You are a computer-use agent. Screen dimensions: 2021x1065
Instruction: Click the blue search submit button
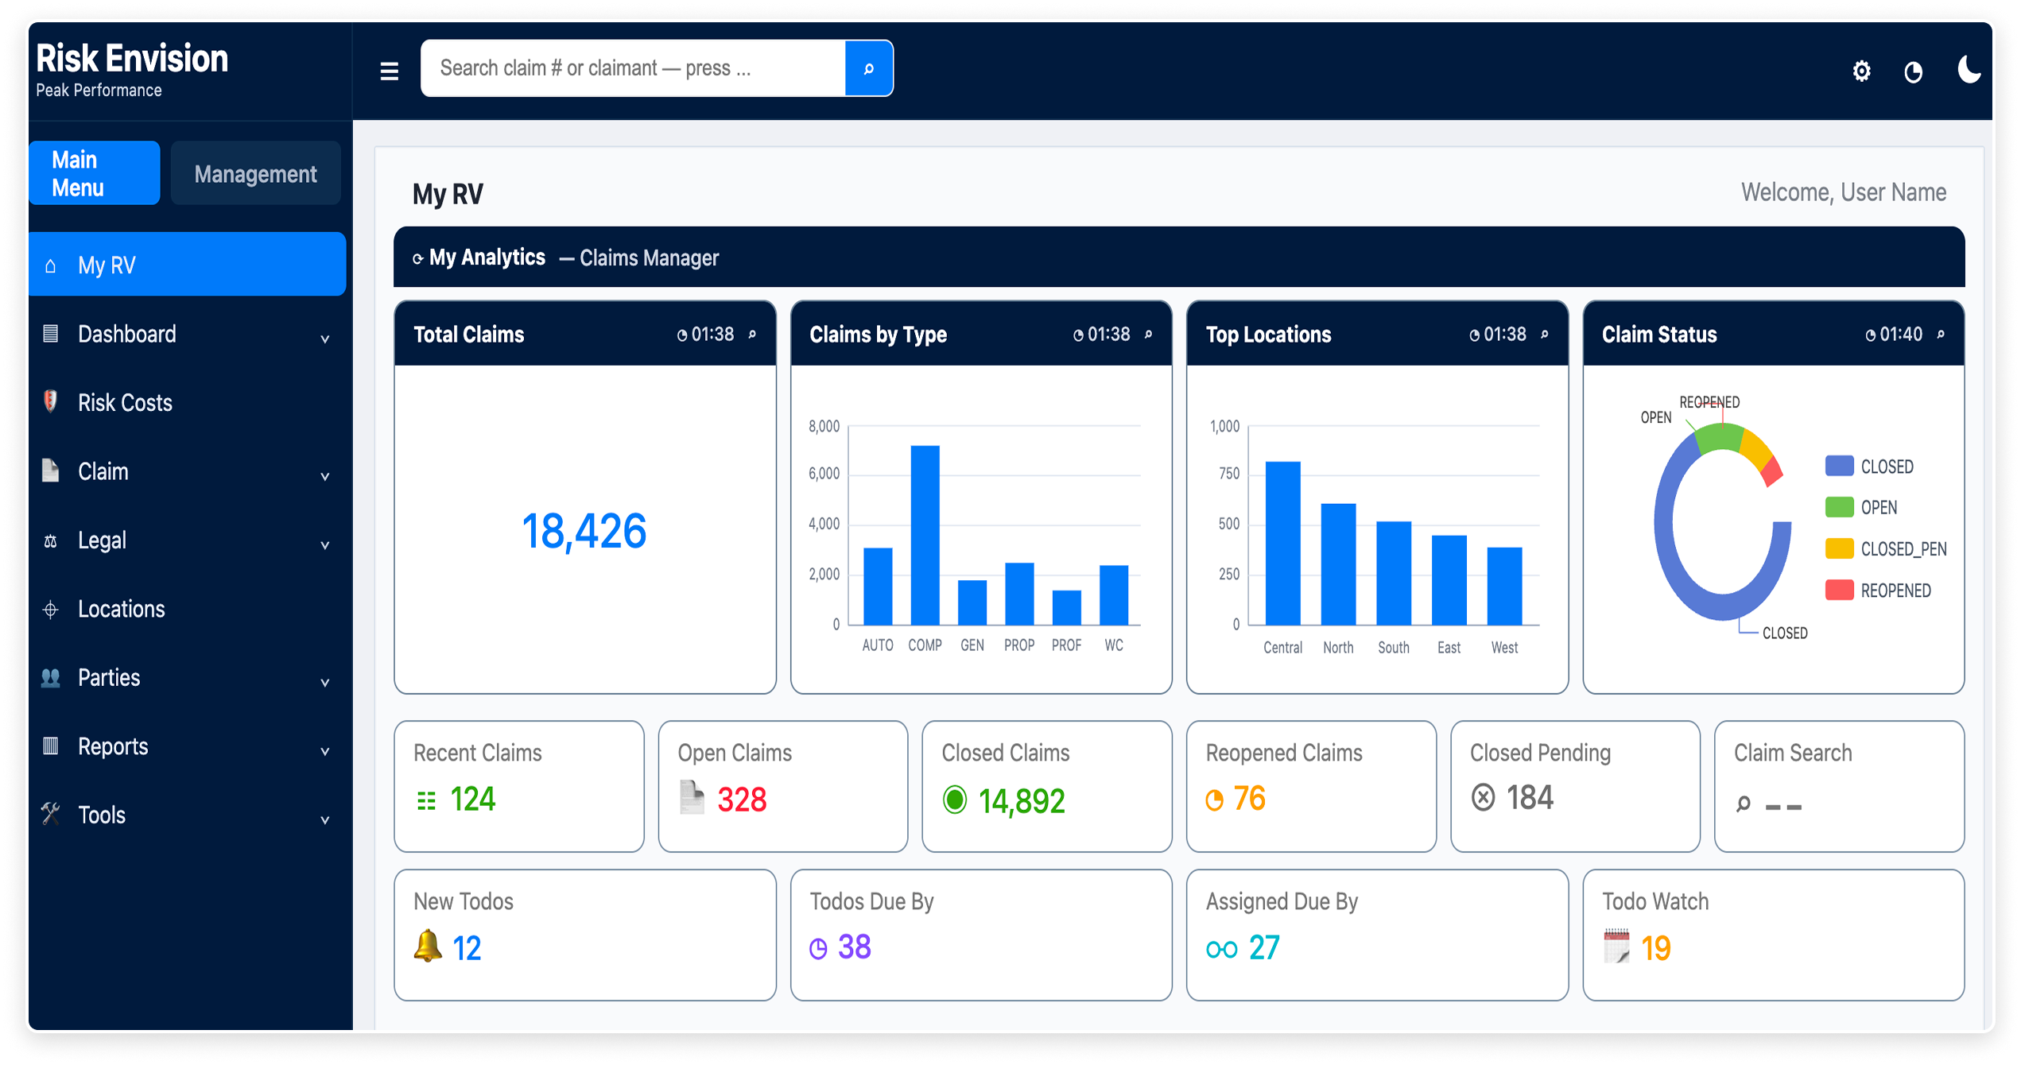coord(868,68)
